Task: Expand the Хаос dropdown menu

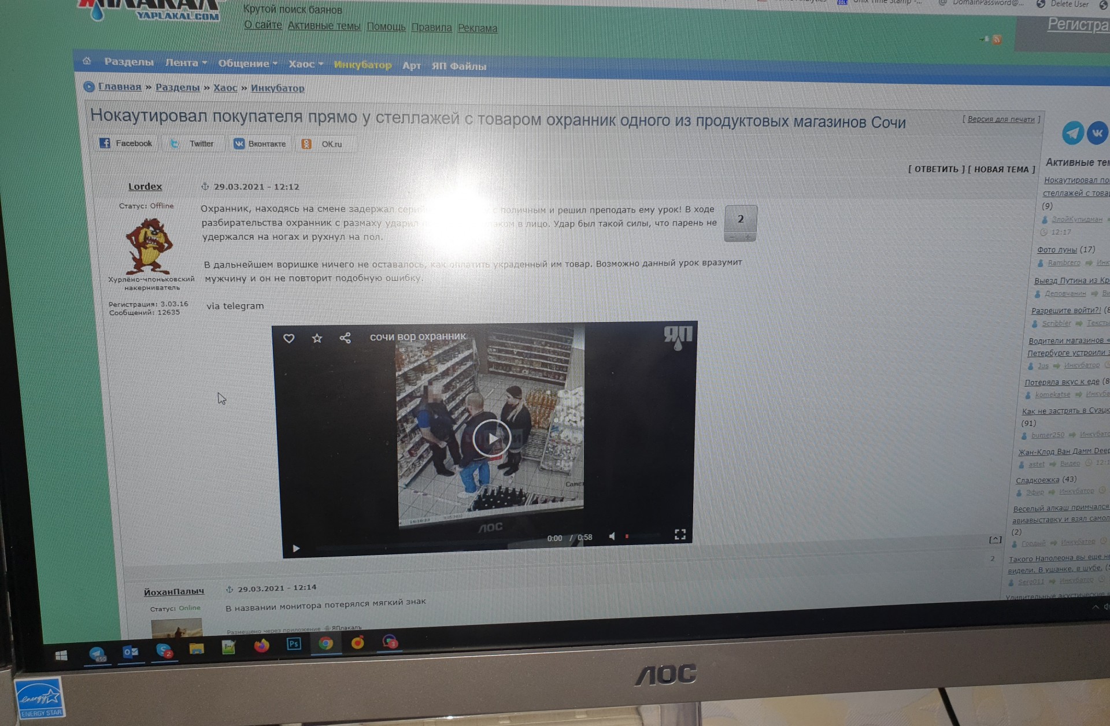Action: tap(306, 64)
